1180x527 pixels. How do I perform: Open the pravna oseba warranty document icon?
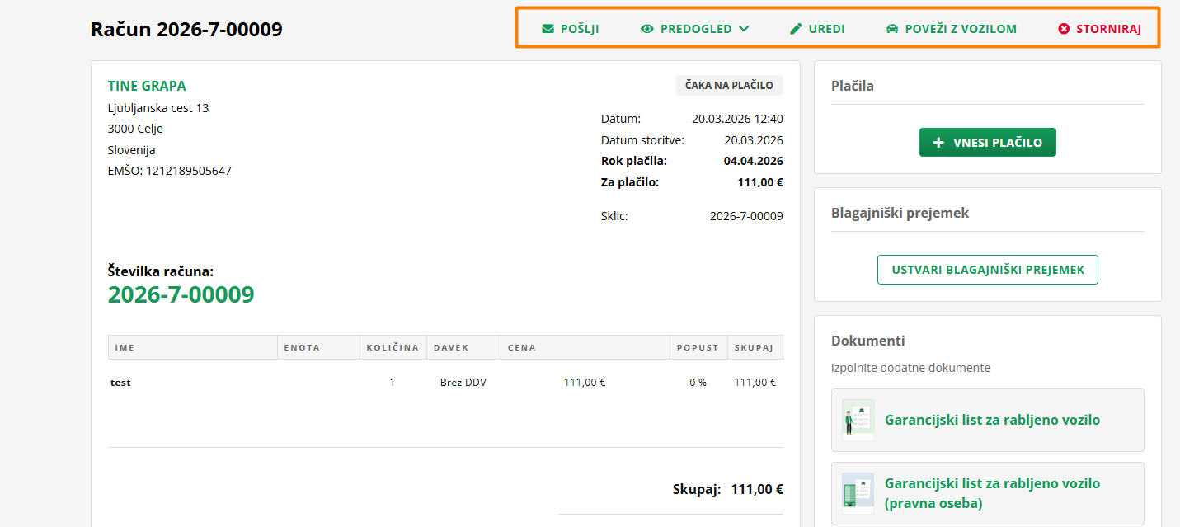pos(858,493)
